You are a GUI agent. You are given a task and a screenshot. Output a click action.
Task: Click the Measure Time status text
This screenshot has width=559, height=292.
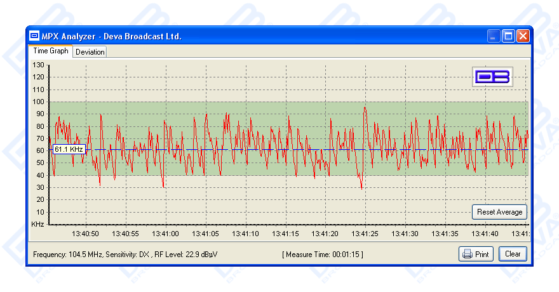pyautogui.click(x=323, y=255)
